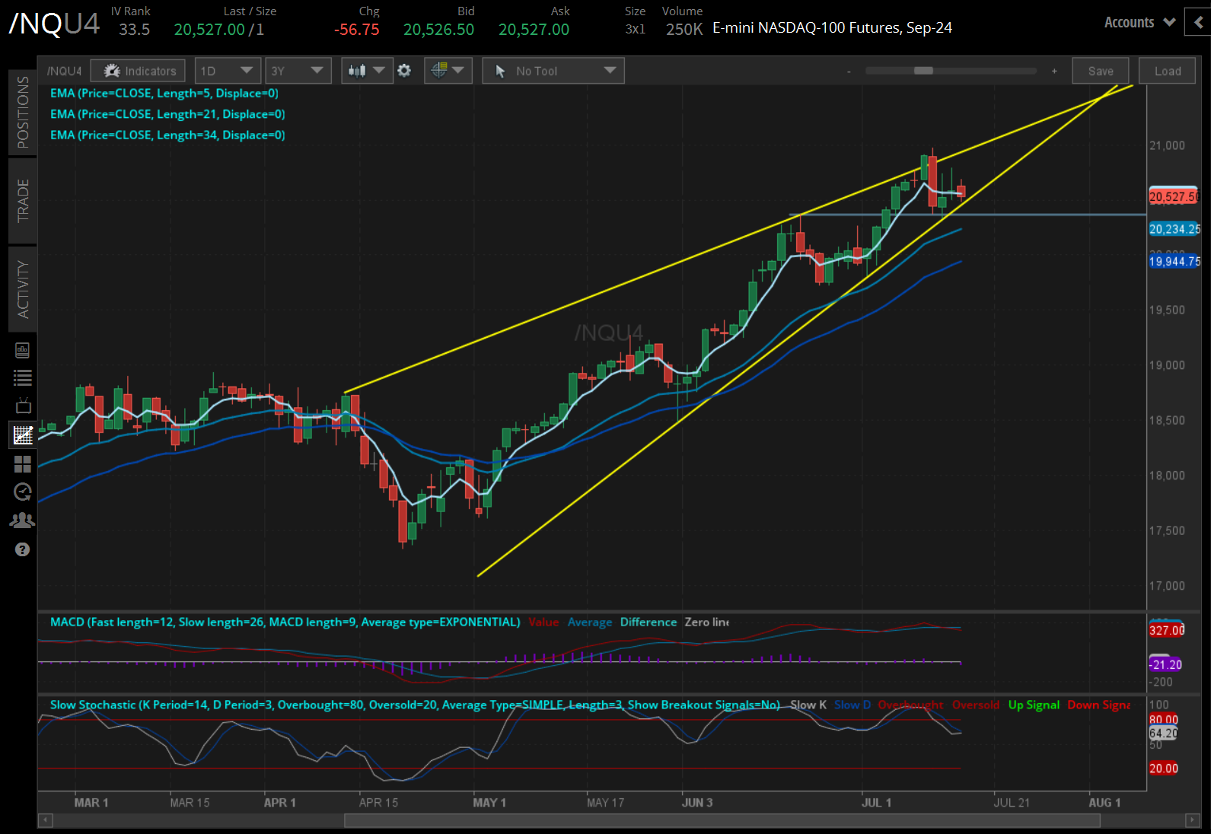This screenshot has width=1211, height=834.
Task: Open the research book-chart icon in sidebar
Action: (23, 350)
